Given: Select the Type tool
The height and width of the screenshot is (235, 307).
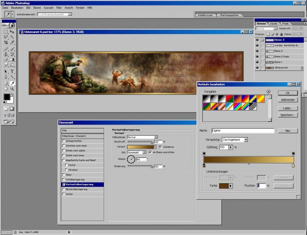Looking at the screenshot, I should click(x=12, y=71).
